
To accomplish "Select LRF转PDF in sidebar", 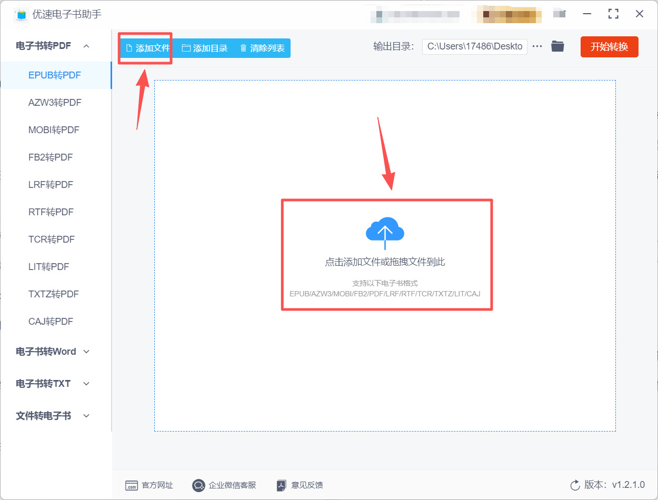I will click(x=51, y=185).
